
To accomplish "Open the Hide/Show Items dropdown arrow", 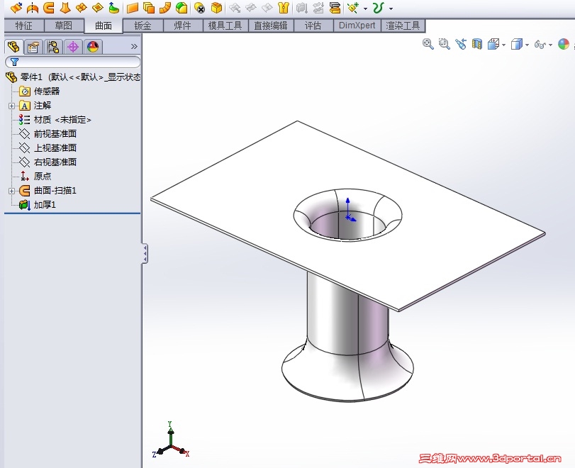I will pyautogui.click(x=550, y=45).
